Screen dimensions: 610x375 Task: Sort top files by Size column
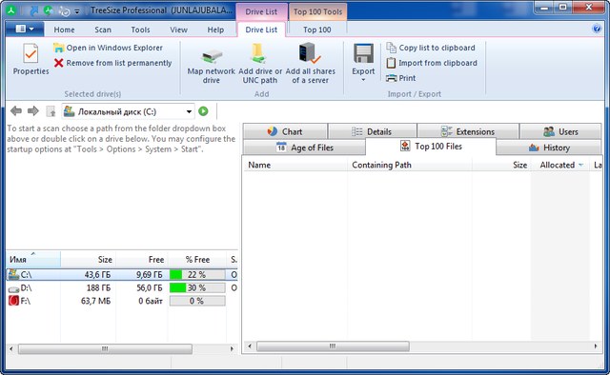pyautogui.click(x=501, y=165)
